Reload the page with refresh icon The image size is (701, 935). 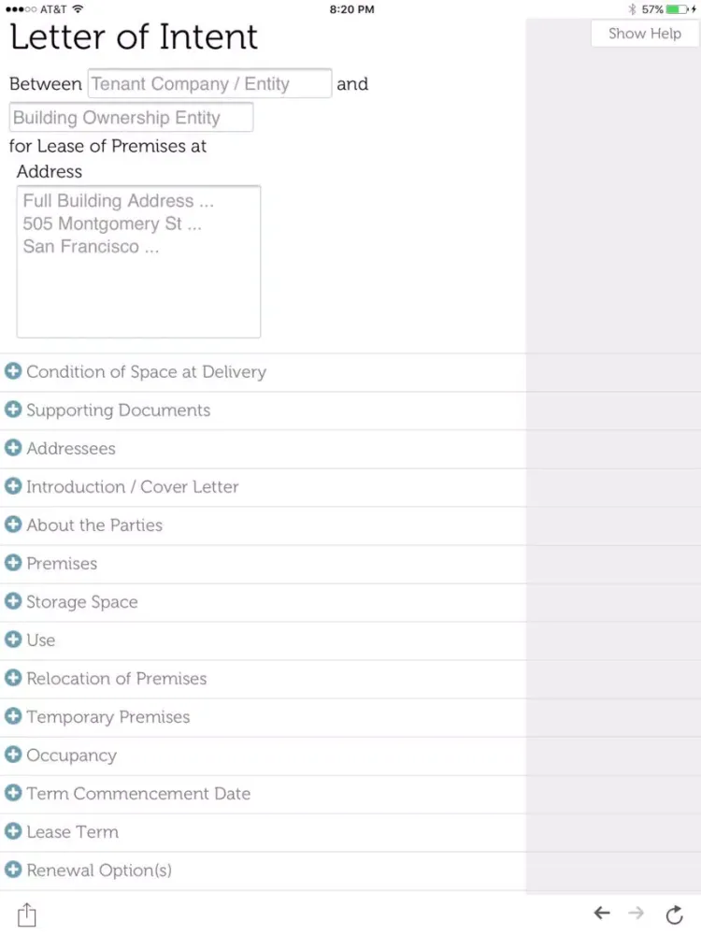coord(674,914)
